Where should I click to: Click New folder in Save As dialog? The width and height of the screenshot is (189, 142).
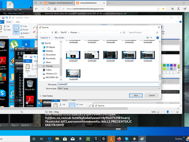(59, 38)
